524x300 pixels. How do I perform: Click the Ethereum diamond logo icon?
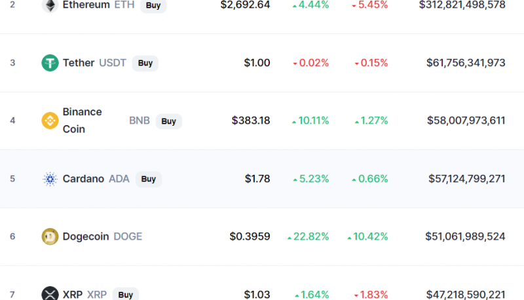pos(50,5)
